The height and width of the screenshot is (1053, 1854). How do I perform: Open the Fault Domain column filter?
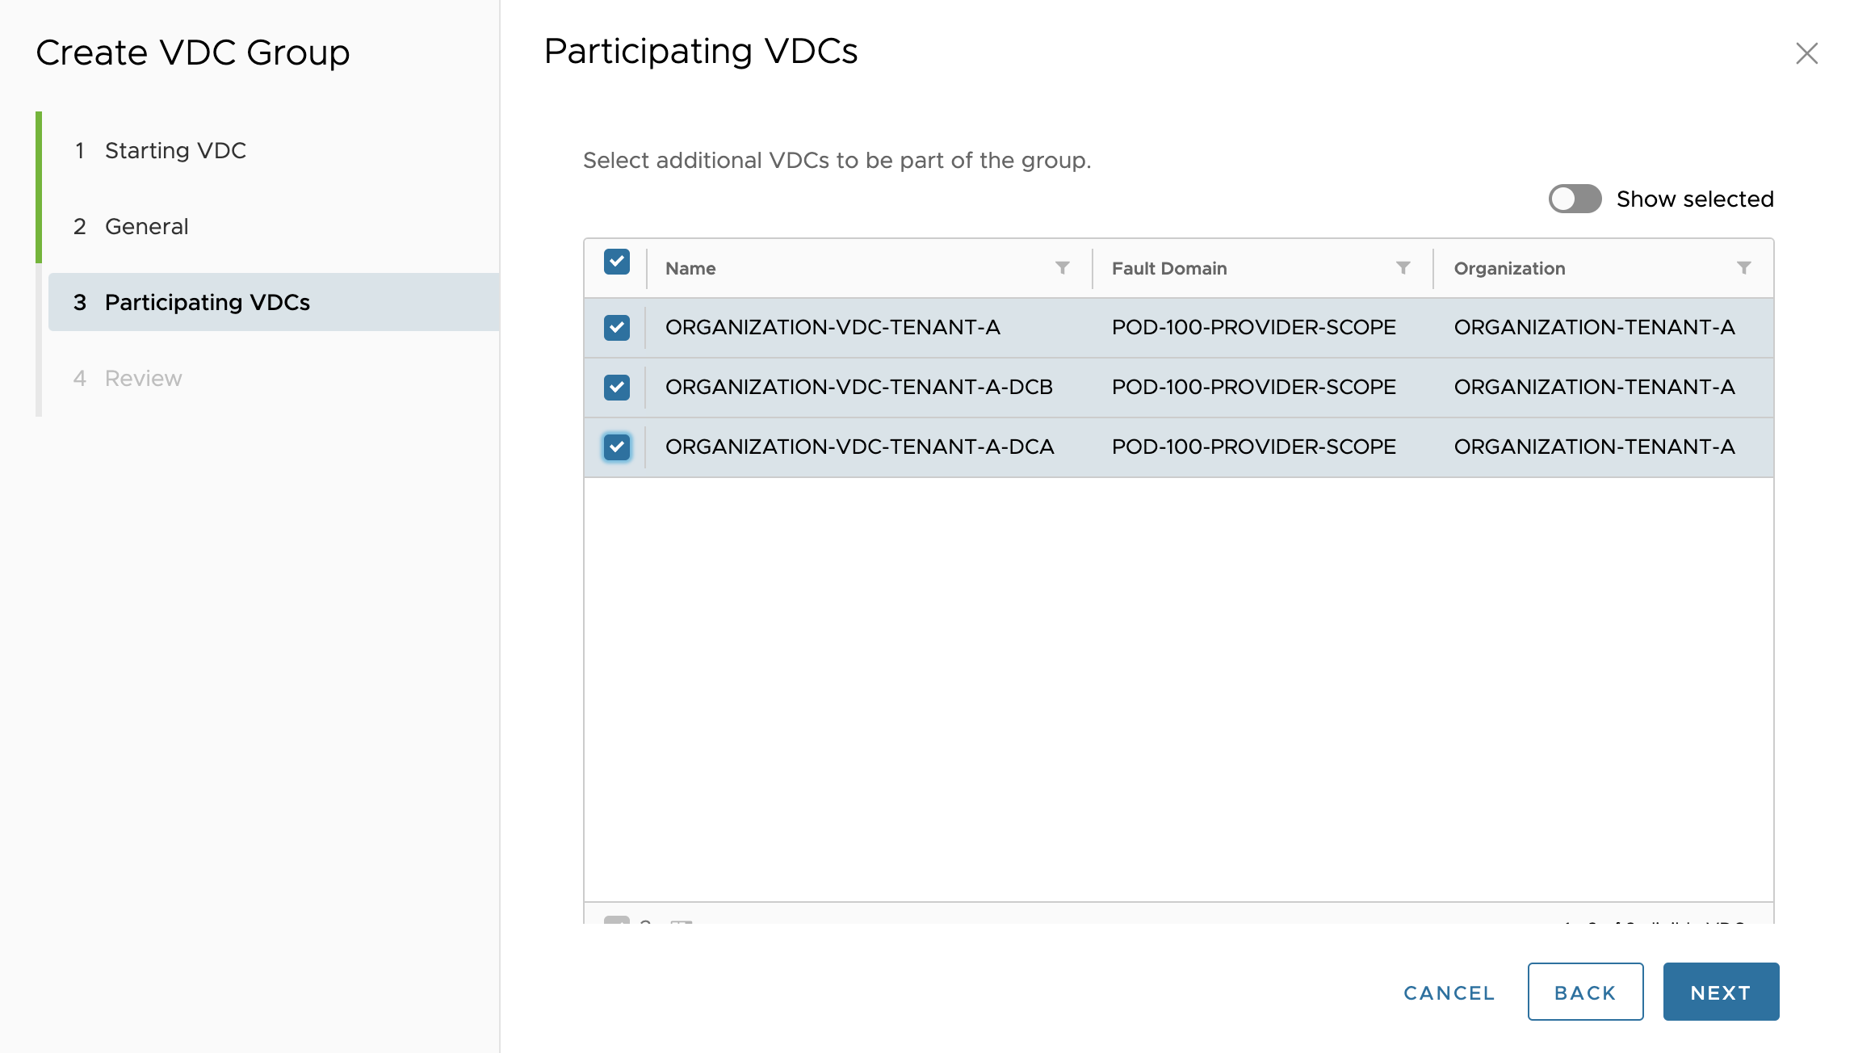(1403, 268)
